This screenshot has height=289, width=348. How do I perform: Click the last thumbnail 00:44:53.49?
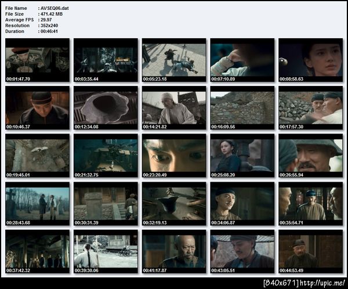click(311, 251)
